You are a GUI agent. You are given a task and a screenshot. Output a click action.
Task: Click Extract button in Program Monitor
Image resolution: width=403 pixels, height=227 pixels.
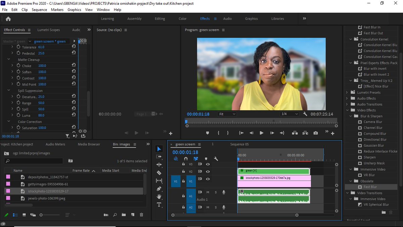(305, 133)
